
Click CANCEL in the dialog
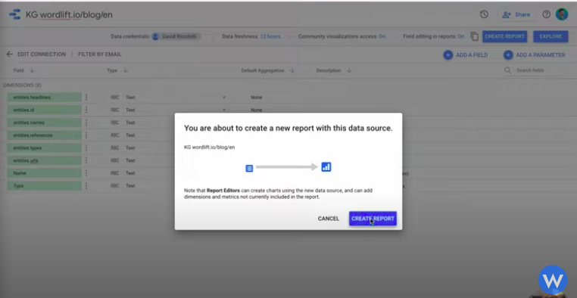328,219
